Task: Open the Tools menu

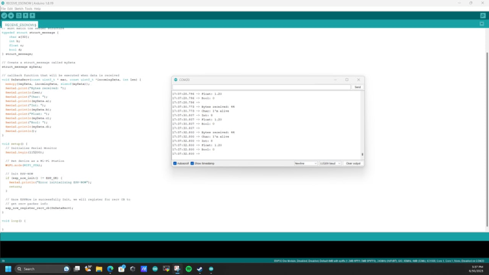Action: pyautogui.click(x=28, y=8)
